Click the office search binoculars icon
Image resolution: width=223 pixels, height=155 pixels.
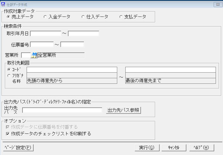tap(34, 55)
